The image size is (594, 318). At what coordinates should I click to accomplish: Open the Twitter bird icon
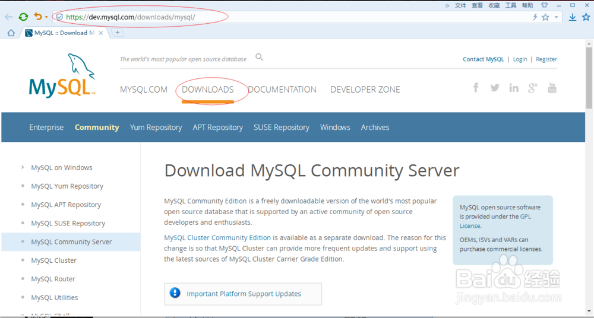(x=495, y=88)
